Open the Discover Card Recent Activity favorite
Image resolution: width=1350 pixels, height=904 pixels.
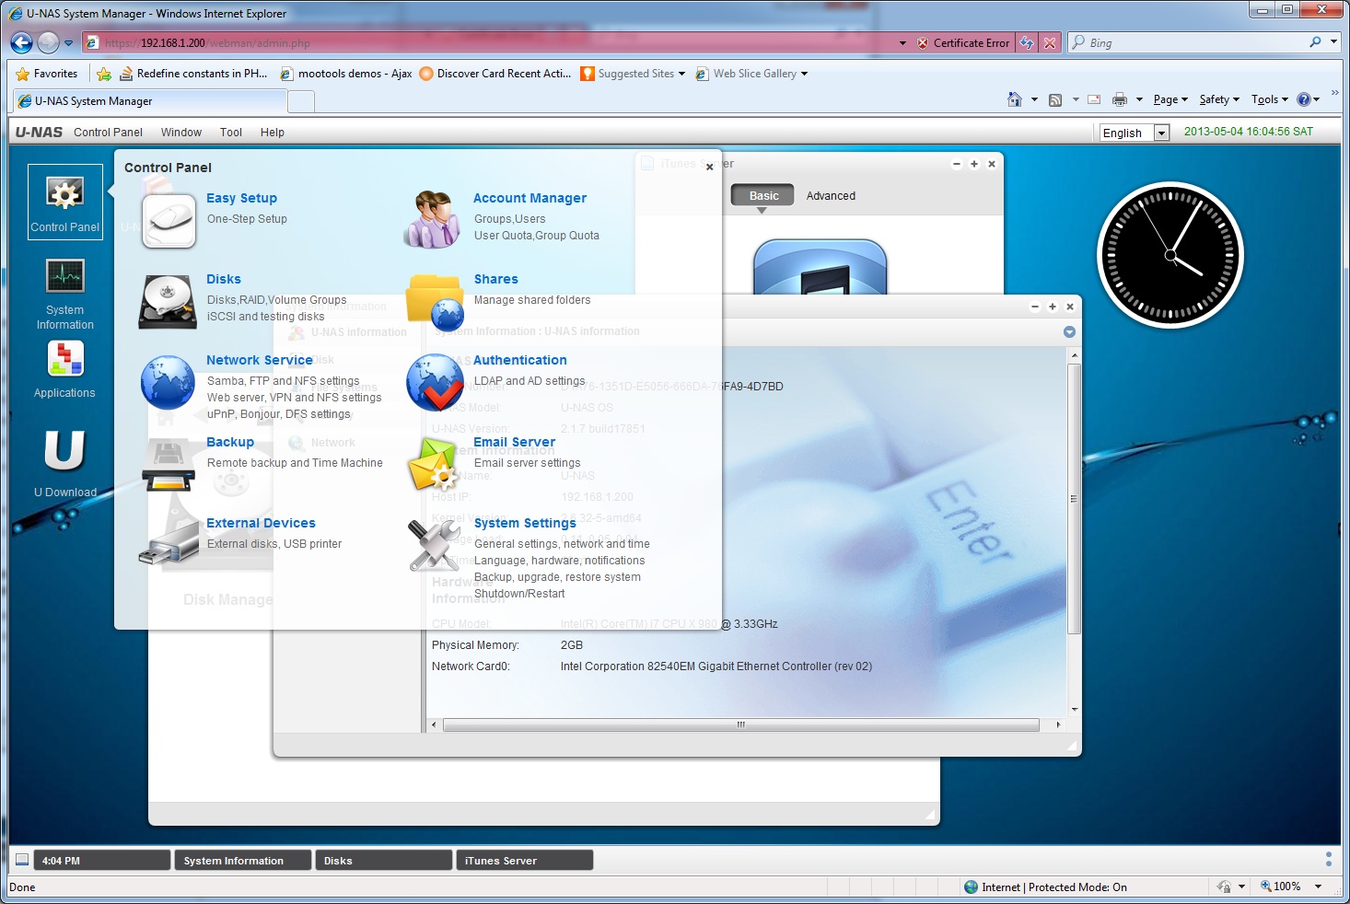coord(495,74)
